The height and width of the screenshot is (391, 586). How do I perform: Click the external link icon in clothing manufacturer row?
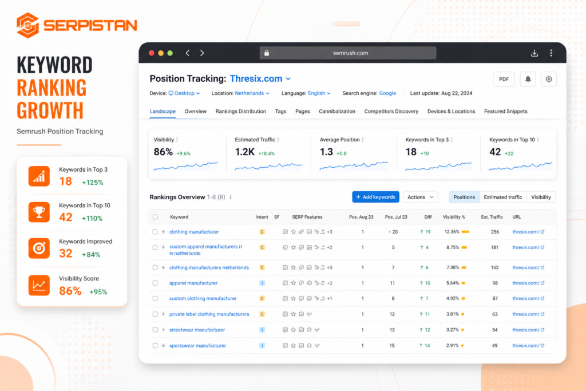(543, 232)
